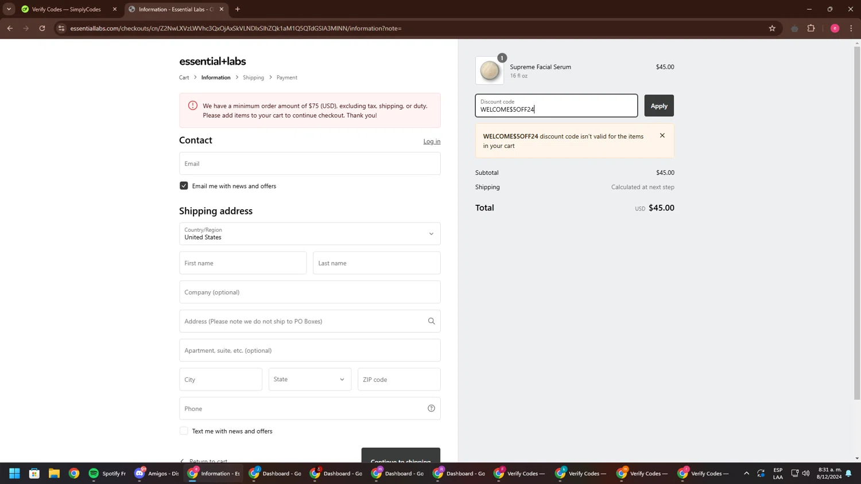Click the red minimum order alert icon
The height and width of the screenshot is (484, 861).
click(193, 106)
